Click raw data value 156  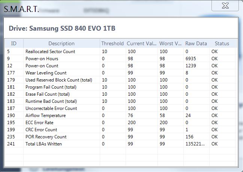[189, 137]
